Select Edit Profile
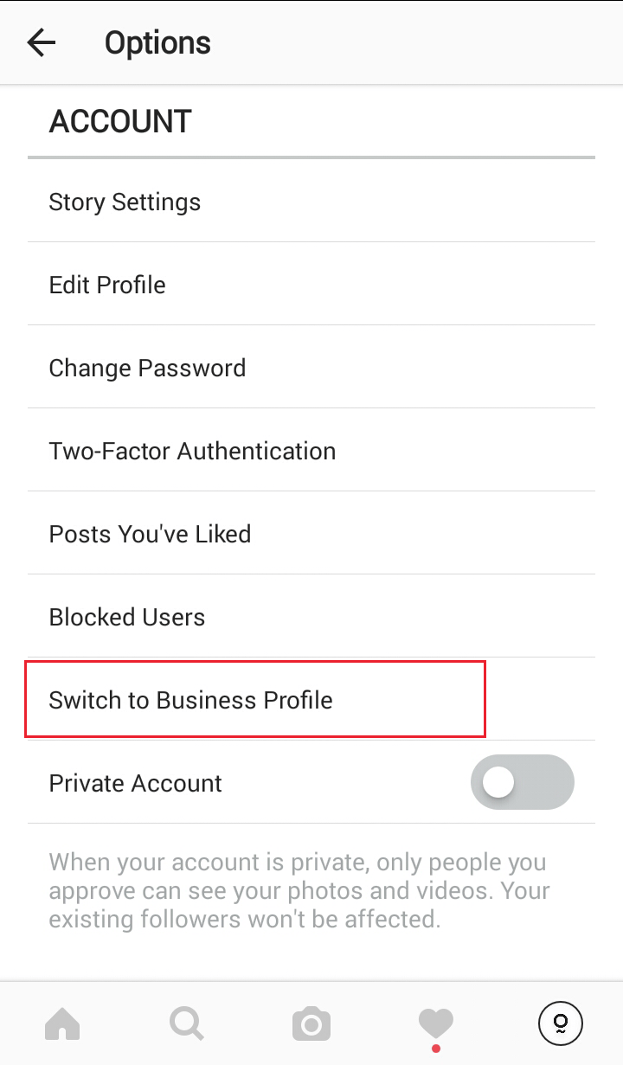The width and height of the screenshot is (623, 1065). (107, 285)
